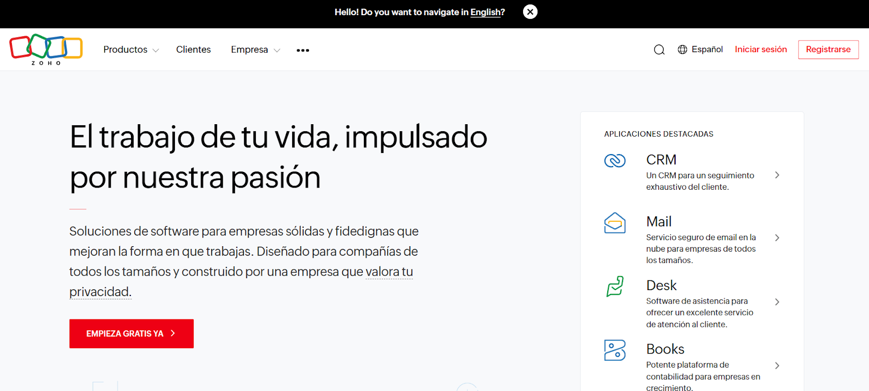The height and width of the screenshot is (391, 869).
Task: Click the Books app icon
Action: click(615, 350)
